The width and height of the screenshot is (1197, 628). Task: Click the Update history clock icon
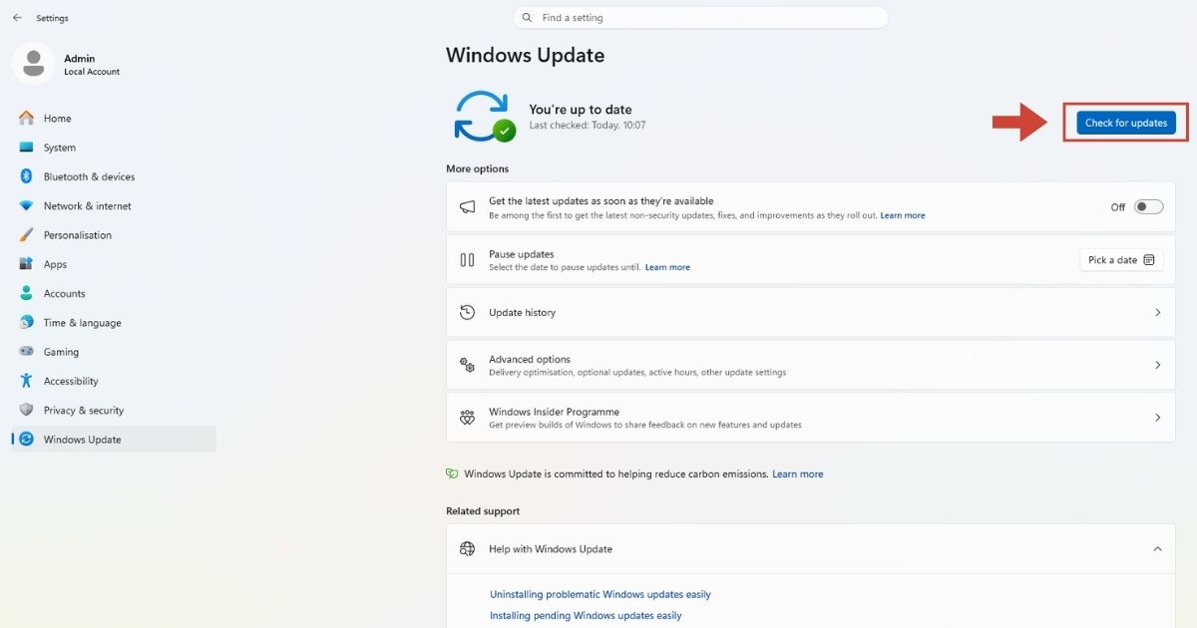[x=467, y=312]
